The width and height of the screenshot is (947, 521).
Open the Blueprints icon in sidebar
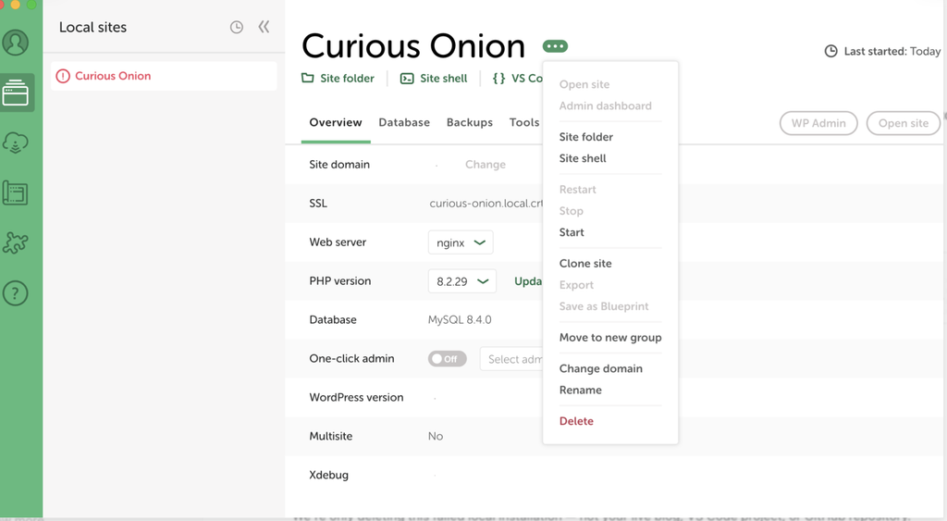coord(15,193)
